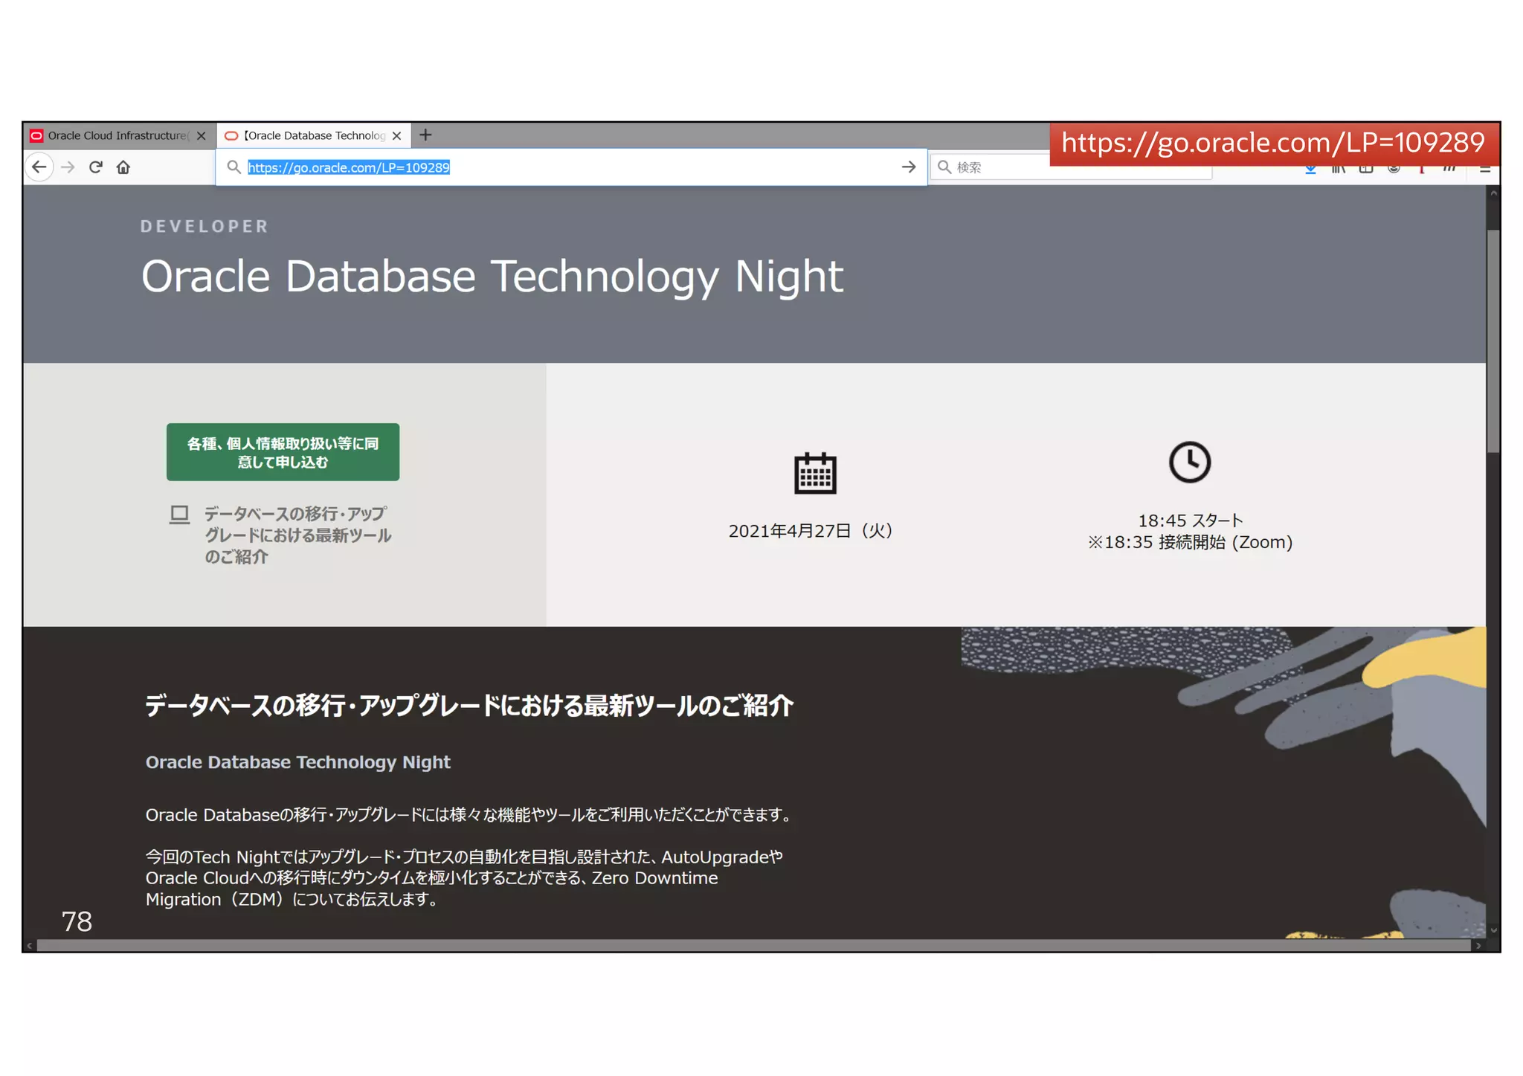The image size is (1523, 1076).
Task: Click the laptop icon beside the session title
Action: tap(179, 515)
